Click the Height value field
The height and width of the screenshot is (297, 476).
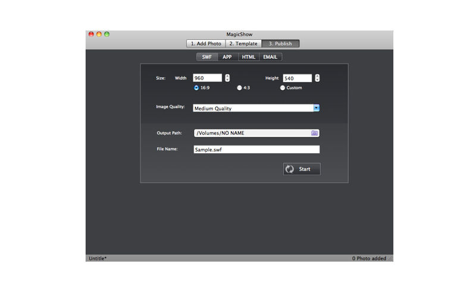pyautogui.click(x=297, y=78)
